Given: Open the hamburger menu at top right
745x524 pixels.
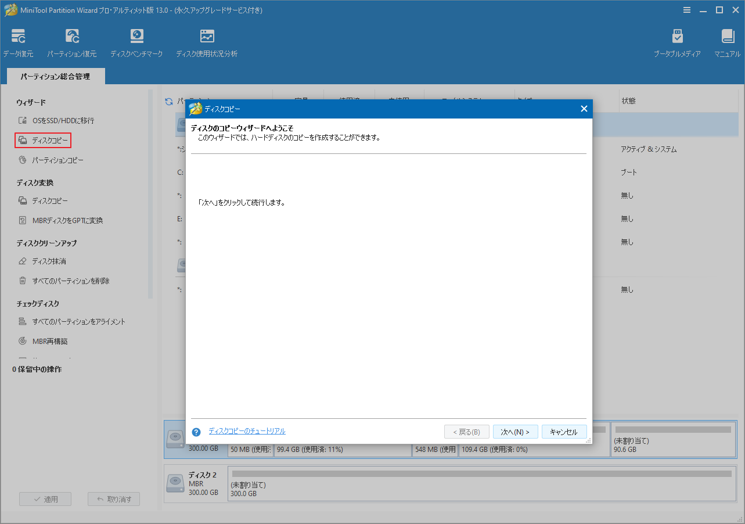Looking at the screenshot, I should click(x=686, y=10).
